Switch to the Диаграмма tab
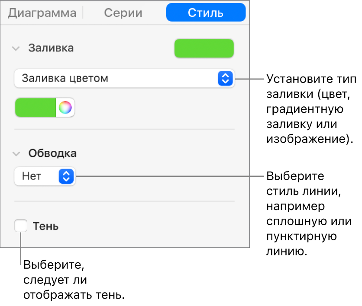This screenshot has width=362, height=306. tap(42, 13)
